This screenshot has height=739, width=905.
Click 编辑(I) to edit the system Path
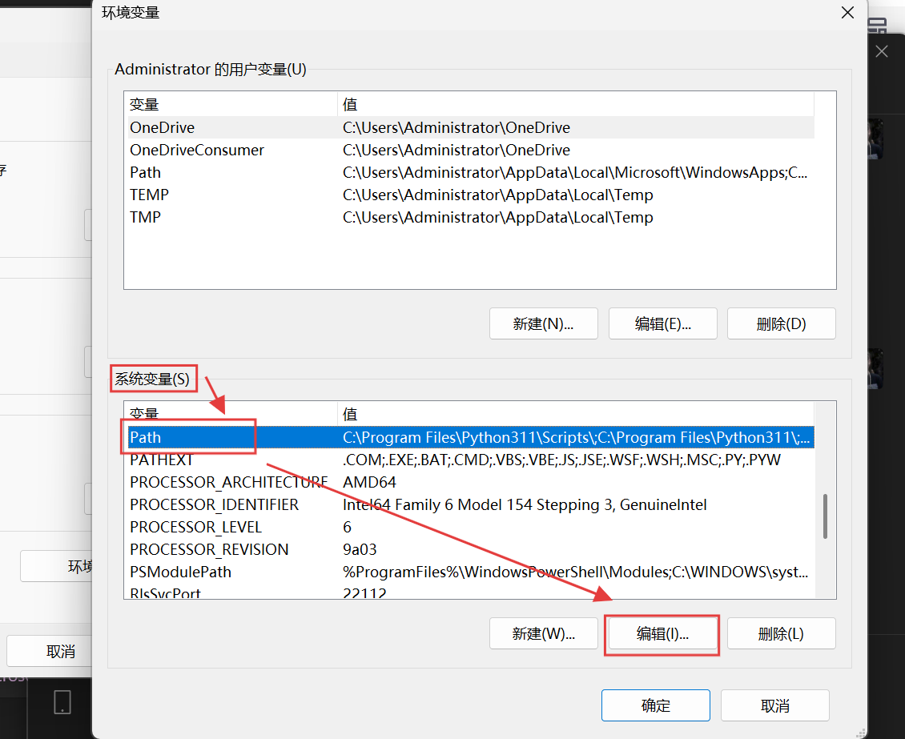pos(662,633)
